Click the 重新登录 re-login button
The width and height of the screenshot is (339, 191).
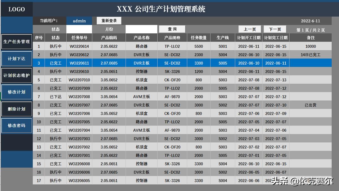coord(109,21)
